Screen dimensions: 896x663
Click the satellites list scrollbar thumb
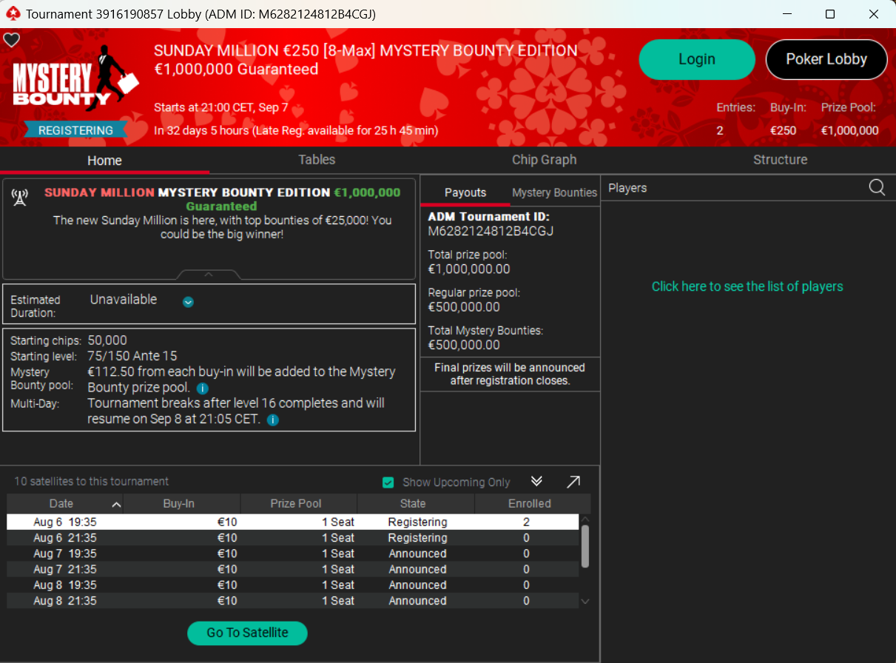click(x=585, y=546)
